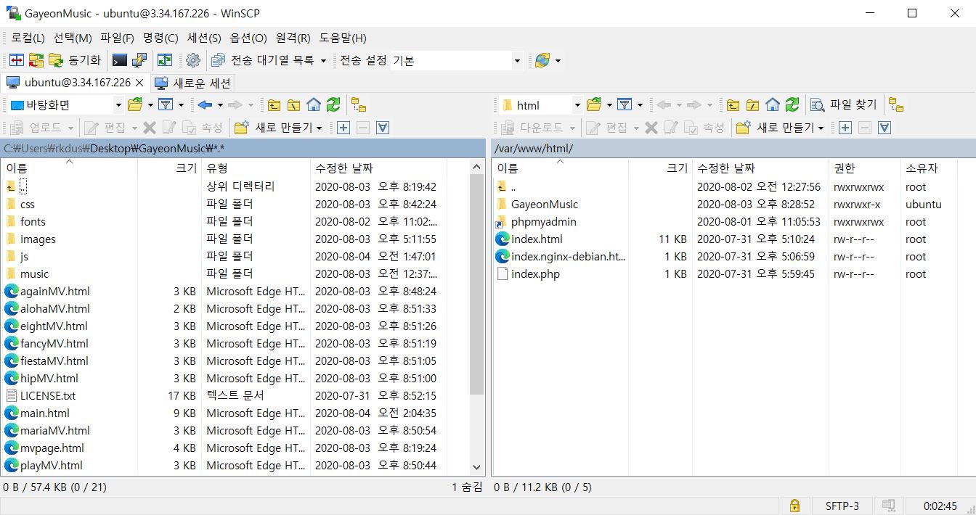Navigate up to the parent remote directory
976x515 pixels.
(733, 104)
